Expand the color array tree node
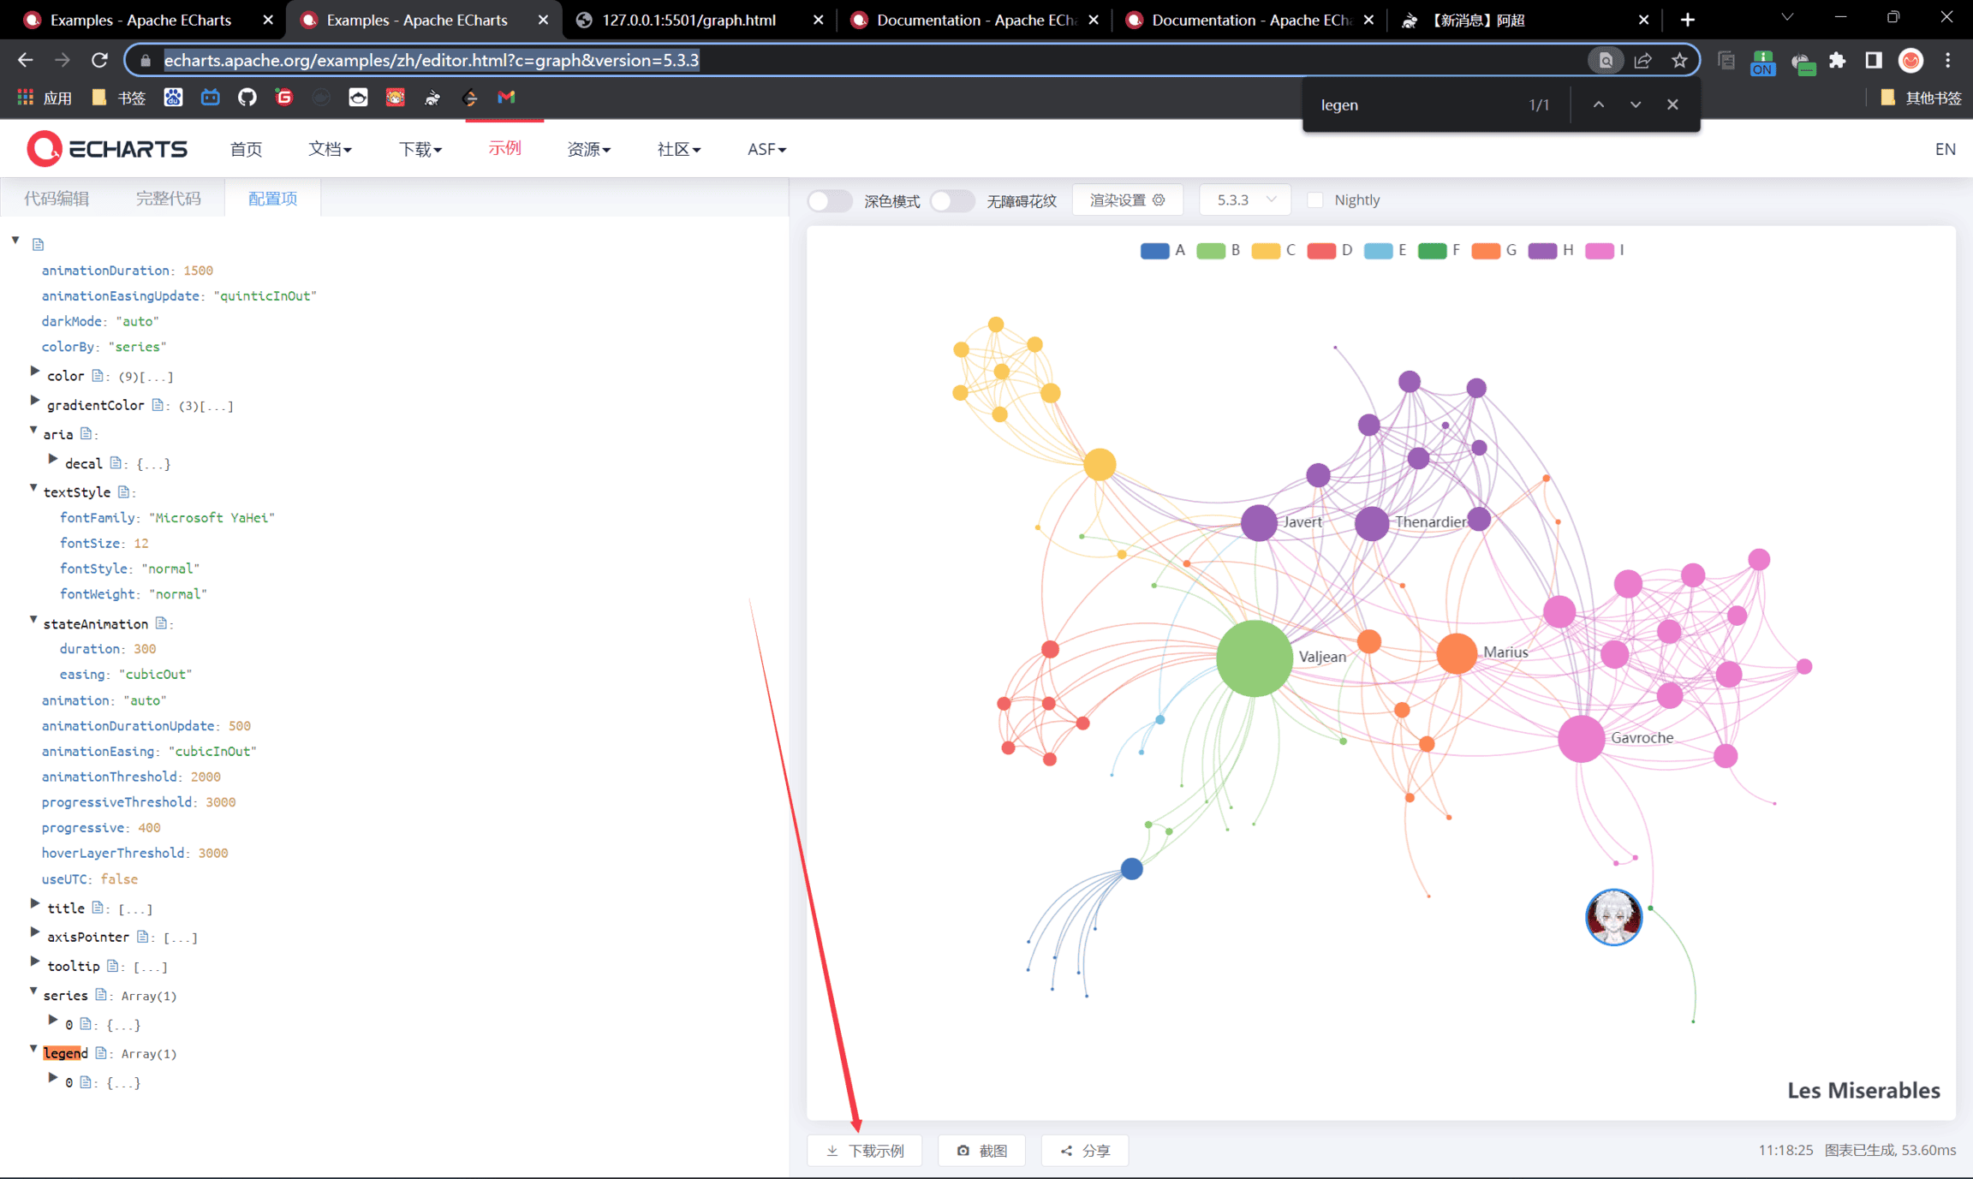1973x1179 pixels. 35,372
